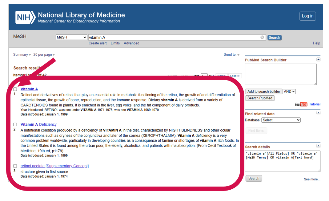Open the Send to menu
Image resolution: width=329 pixels, height=201 pixels.
point(231,55)
